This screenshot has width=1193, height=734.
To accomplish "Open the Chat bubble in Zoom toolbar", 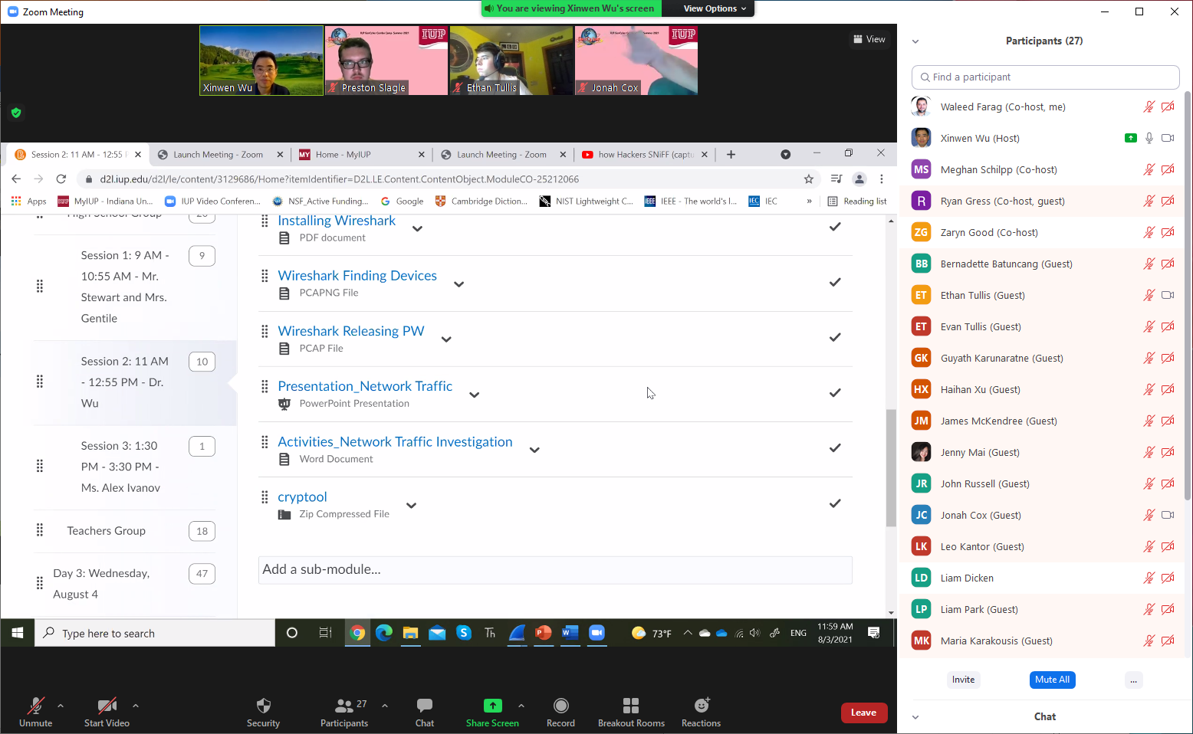I will [x=425, y=706].
